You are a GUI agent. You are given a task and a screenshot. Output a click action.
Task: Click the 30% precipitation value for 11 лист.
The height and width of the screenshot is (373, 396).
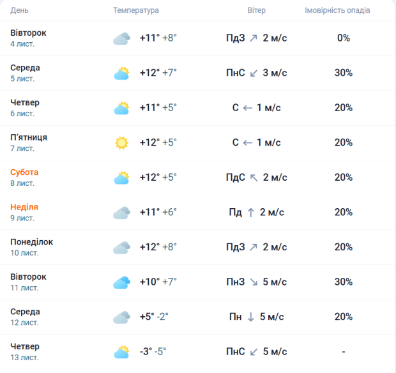344,282
